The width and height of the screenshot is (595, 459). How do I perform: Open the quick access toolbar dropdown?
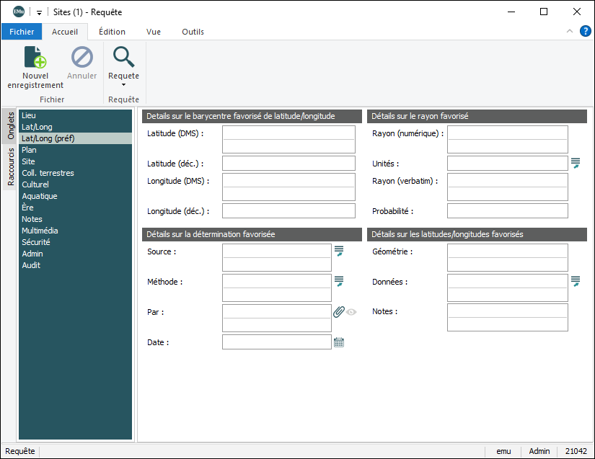pos(39,12)
